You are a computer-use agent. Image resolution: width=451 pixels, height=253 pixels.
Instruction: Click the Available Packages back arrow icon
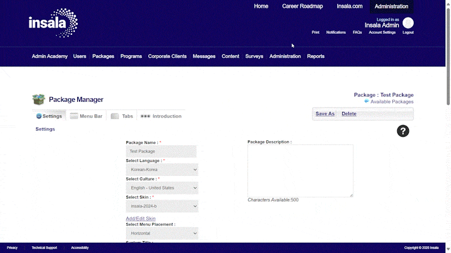(x=366, y=101)
